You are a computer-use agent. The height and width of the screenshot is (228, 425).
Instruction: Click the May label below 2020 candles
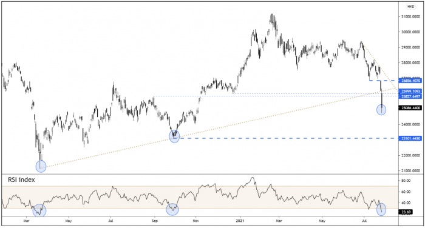pos(69,221)
